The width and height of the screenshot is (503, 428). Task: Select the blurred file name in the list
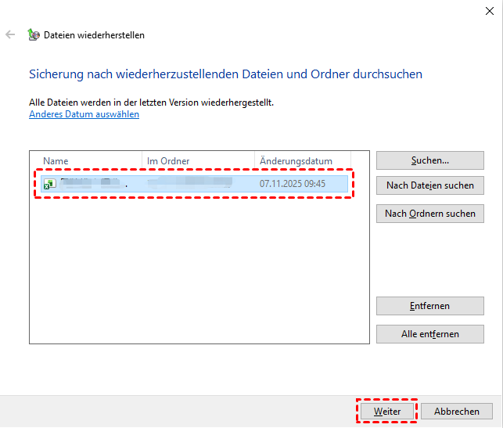click(90, 184)
